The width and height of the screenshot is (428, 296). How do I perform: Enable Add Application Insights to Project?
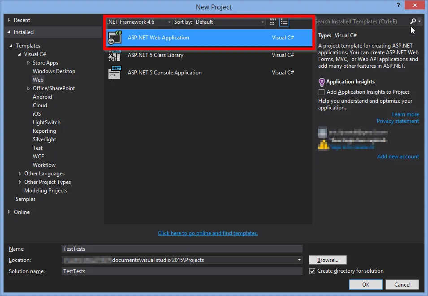click(321, 92)
